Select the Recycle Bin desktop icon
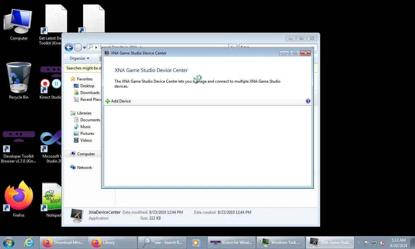Screen dimensions: 415x249 pos(18,81)
